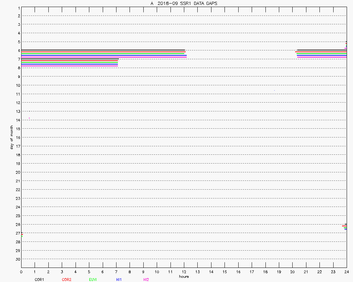
Task: Click the magenta HI2 bar just above day 8
Action: click(70, 66)
